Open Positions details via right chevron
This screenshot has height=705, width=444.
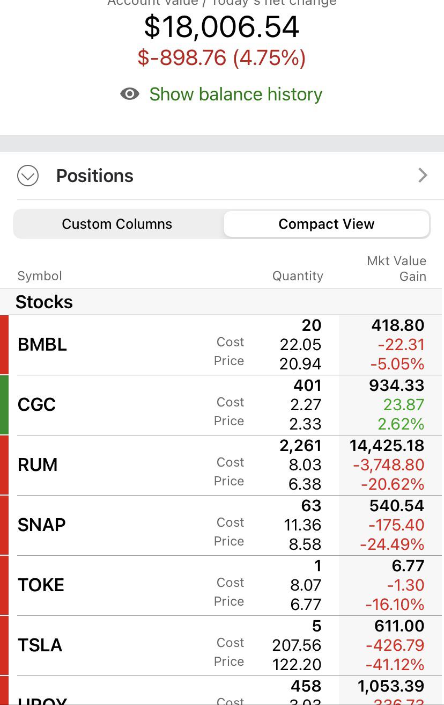(423, 175)
